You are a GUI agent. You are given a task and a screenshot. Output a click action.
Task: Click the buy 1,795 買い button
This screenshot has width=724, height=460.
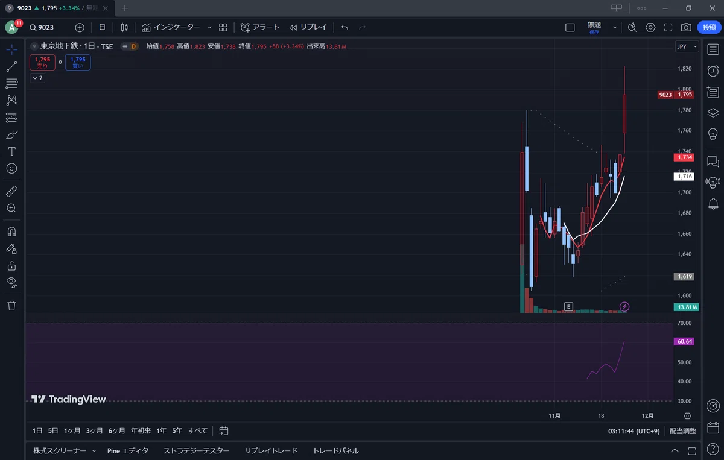[x=78, y=62]
